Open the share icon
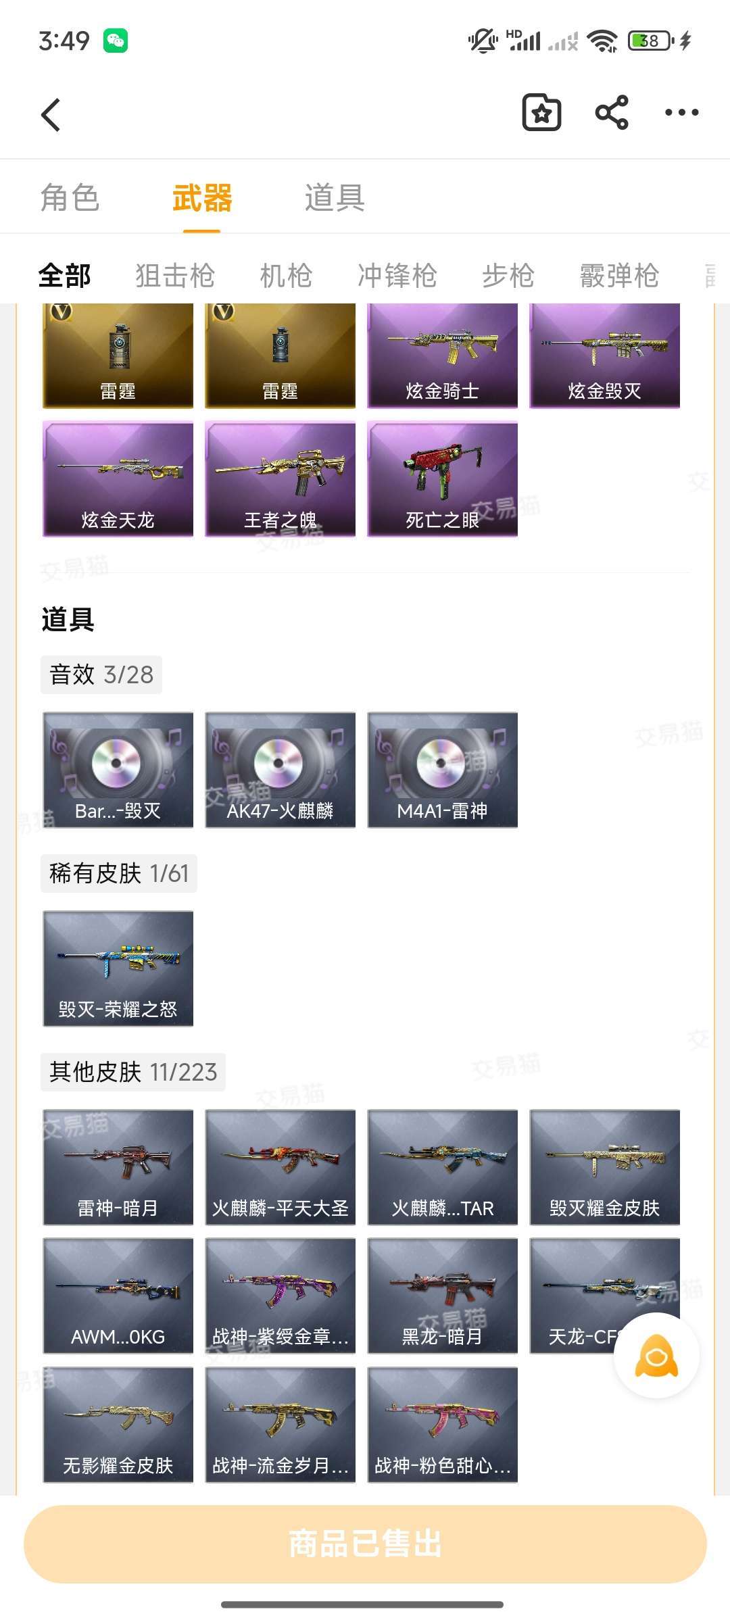 click(x=612, y=112)
